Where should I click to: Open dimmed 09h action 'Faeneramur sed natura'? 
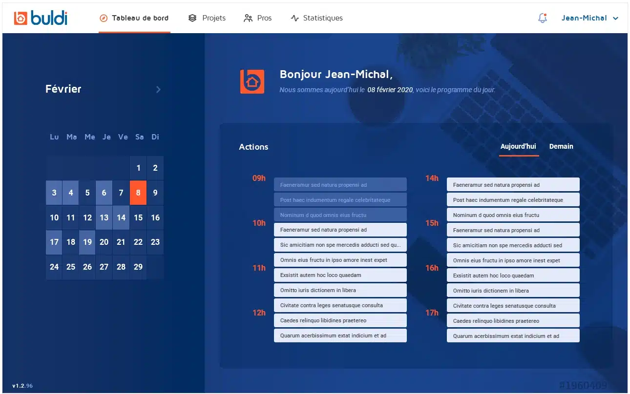pos(340,185)
